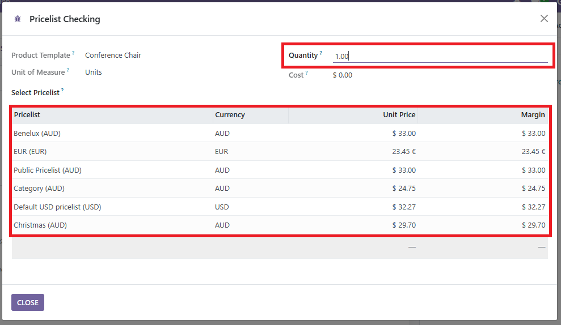The width and height of the screenshot is (561, 325).
Task: Click the bug debug icon in dialog header
Action: click(x=18, y=19)
